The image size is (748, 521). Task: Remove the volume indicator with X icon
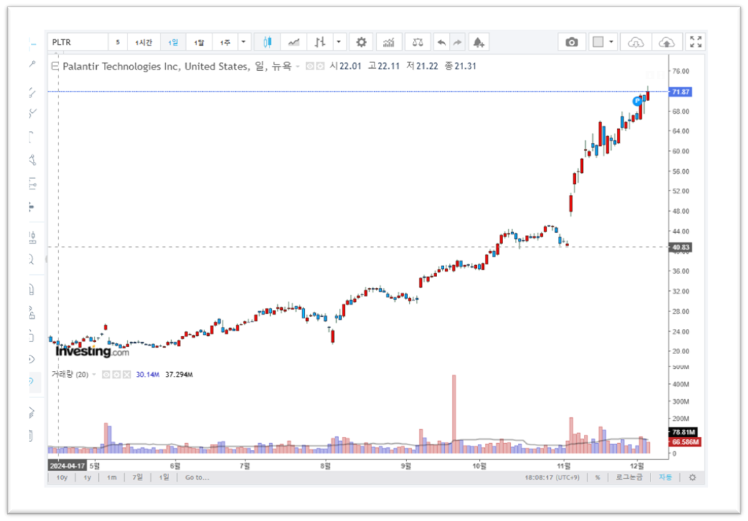point(126,374)
